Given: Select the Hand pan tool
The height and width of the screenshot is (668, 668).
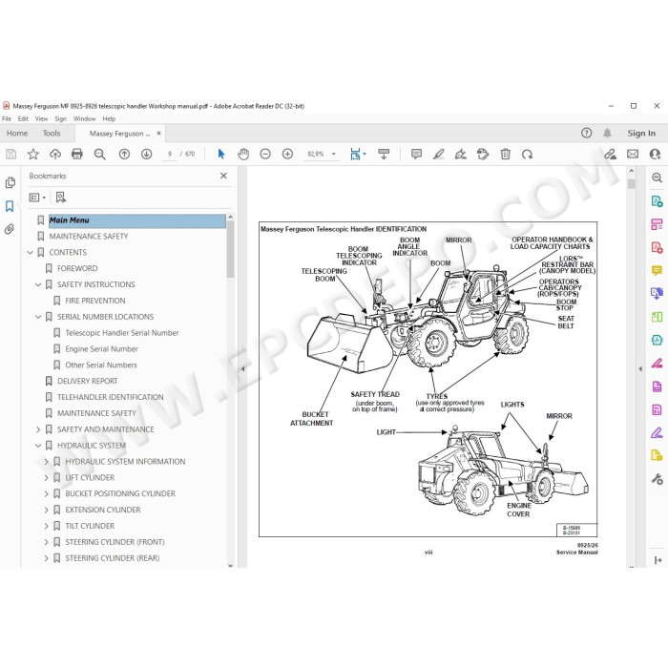Looking at the screenshot, I should (243, 154).
